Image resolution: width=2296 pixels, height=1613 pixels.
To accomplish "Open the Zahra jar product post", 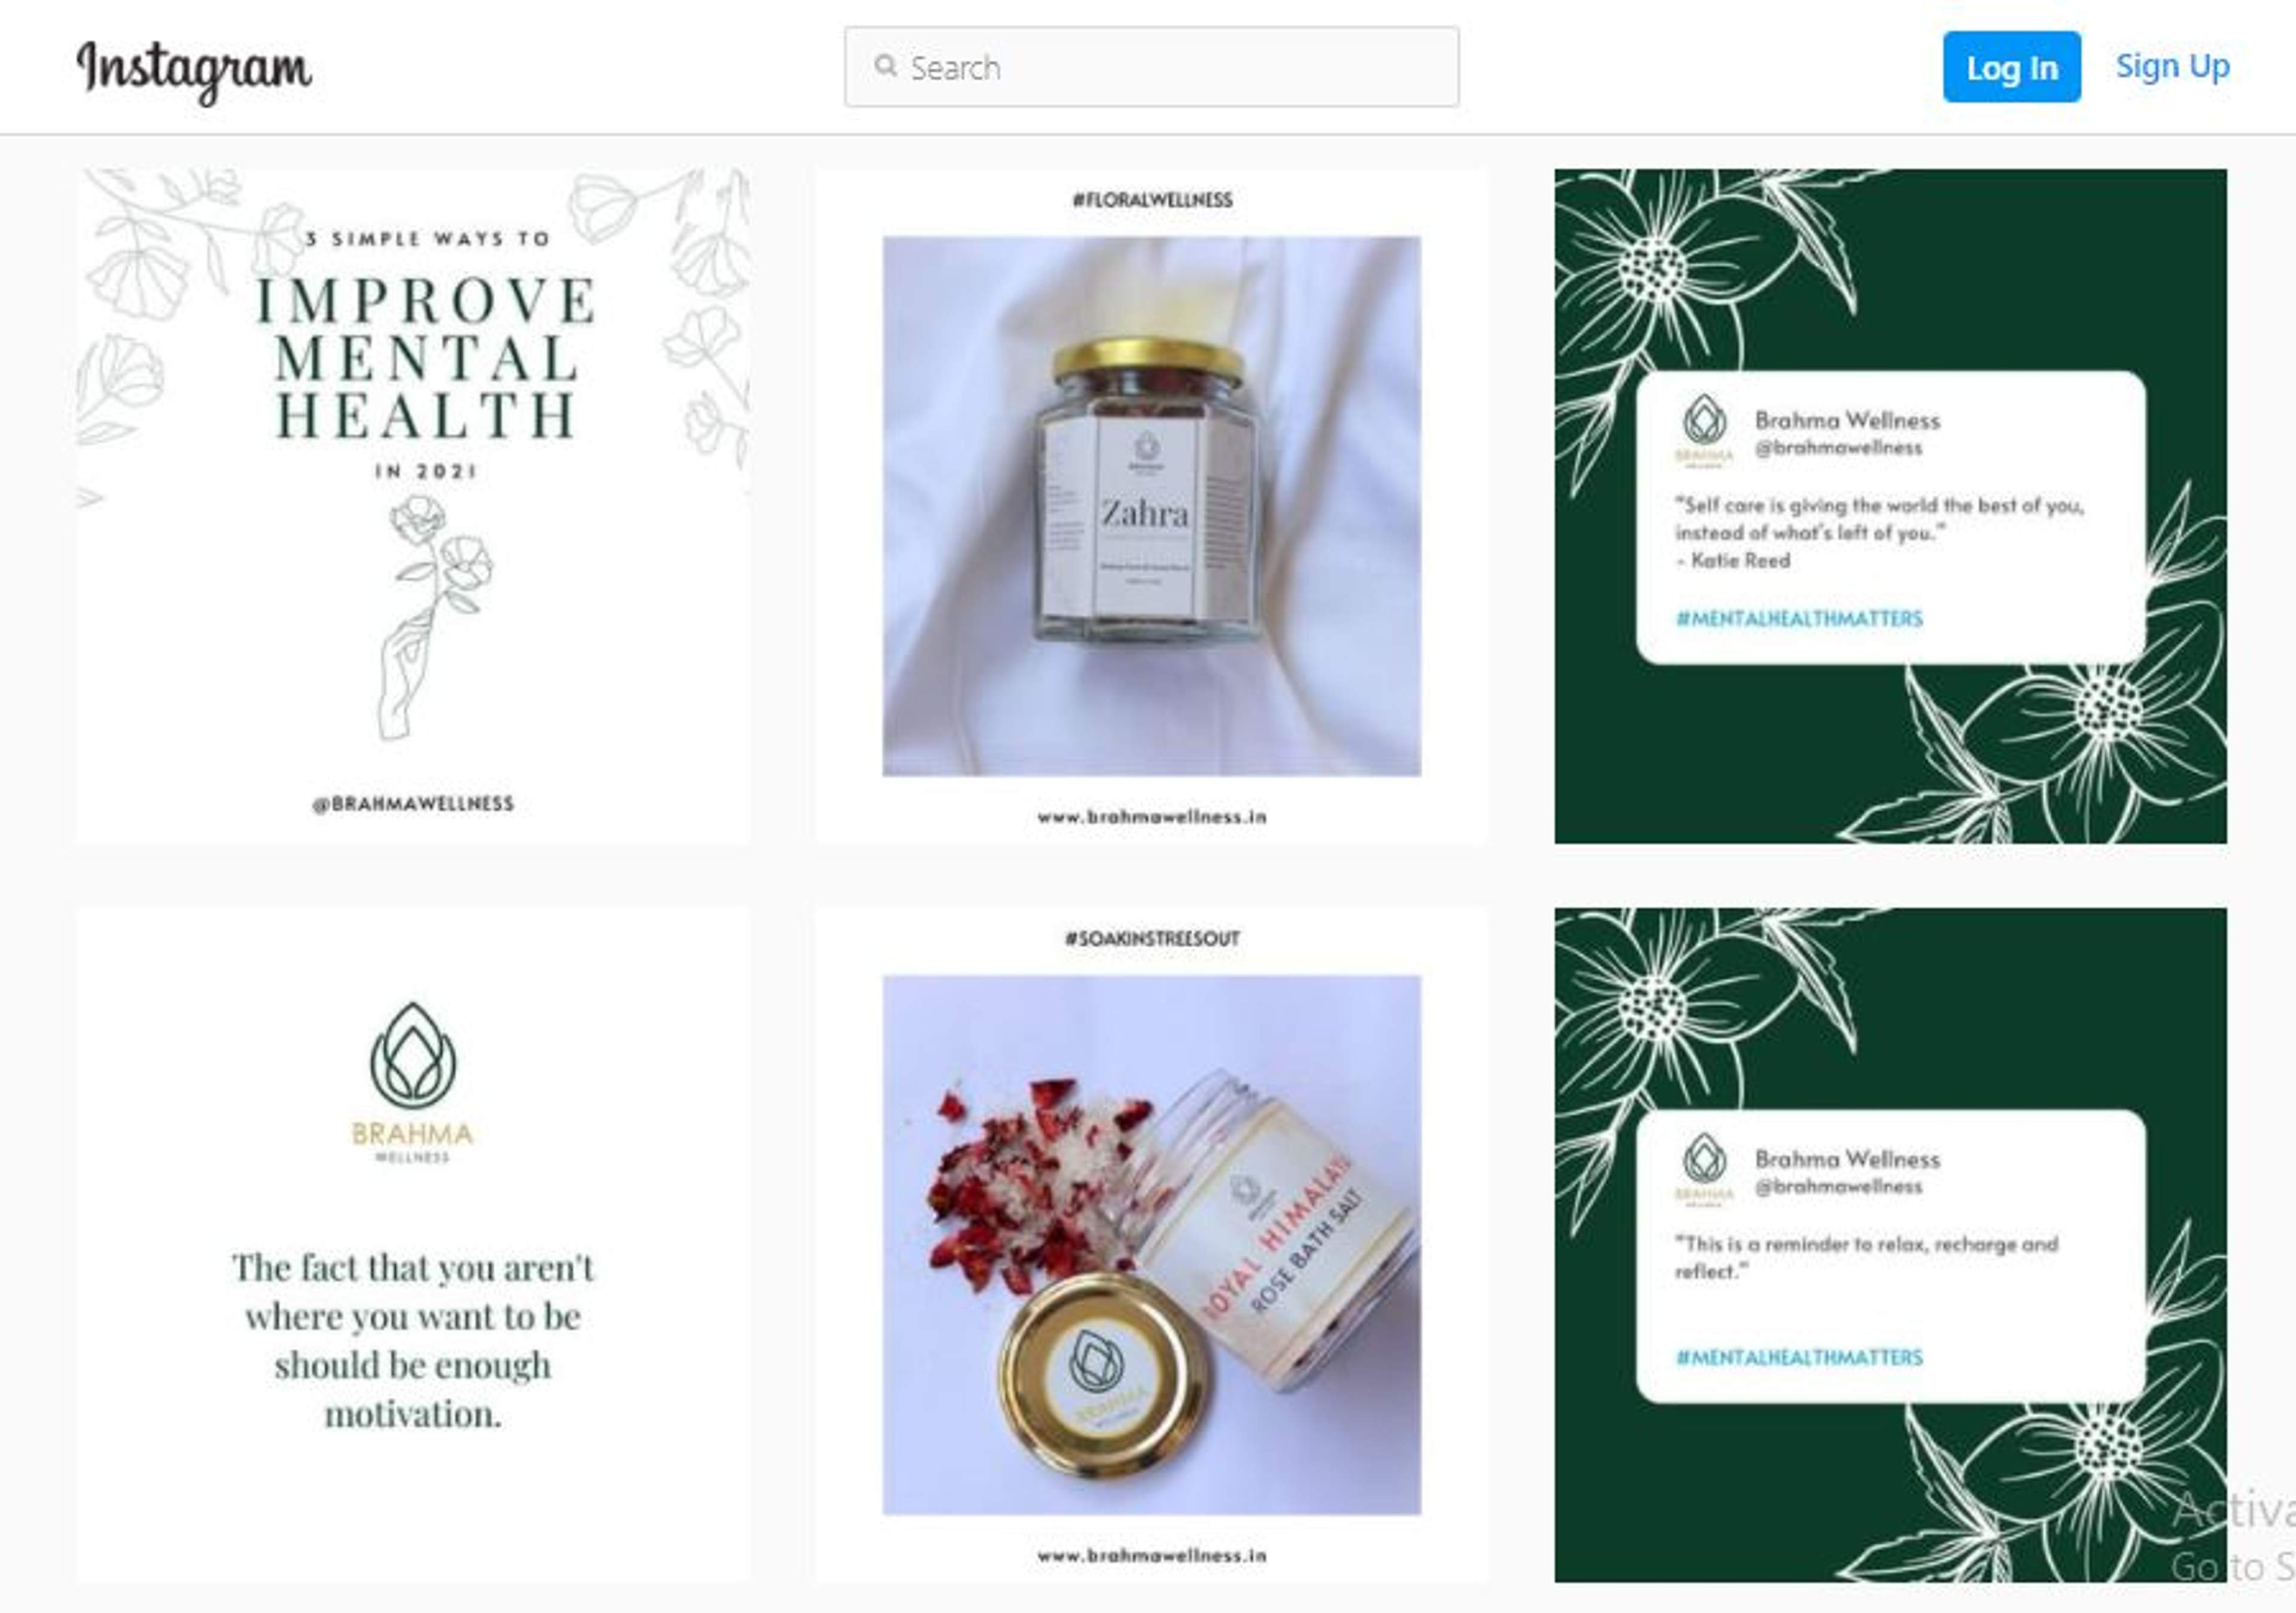I will point(1151,506).
